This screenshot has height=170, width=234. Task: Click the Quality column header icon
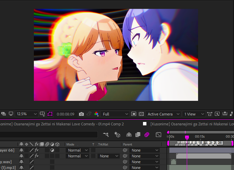(31, 144)
